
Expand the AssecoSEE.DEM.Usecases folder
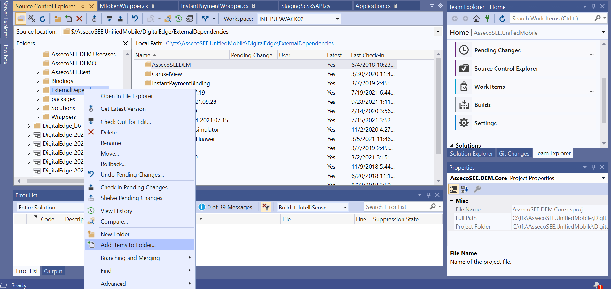coord(37,54)
